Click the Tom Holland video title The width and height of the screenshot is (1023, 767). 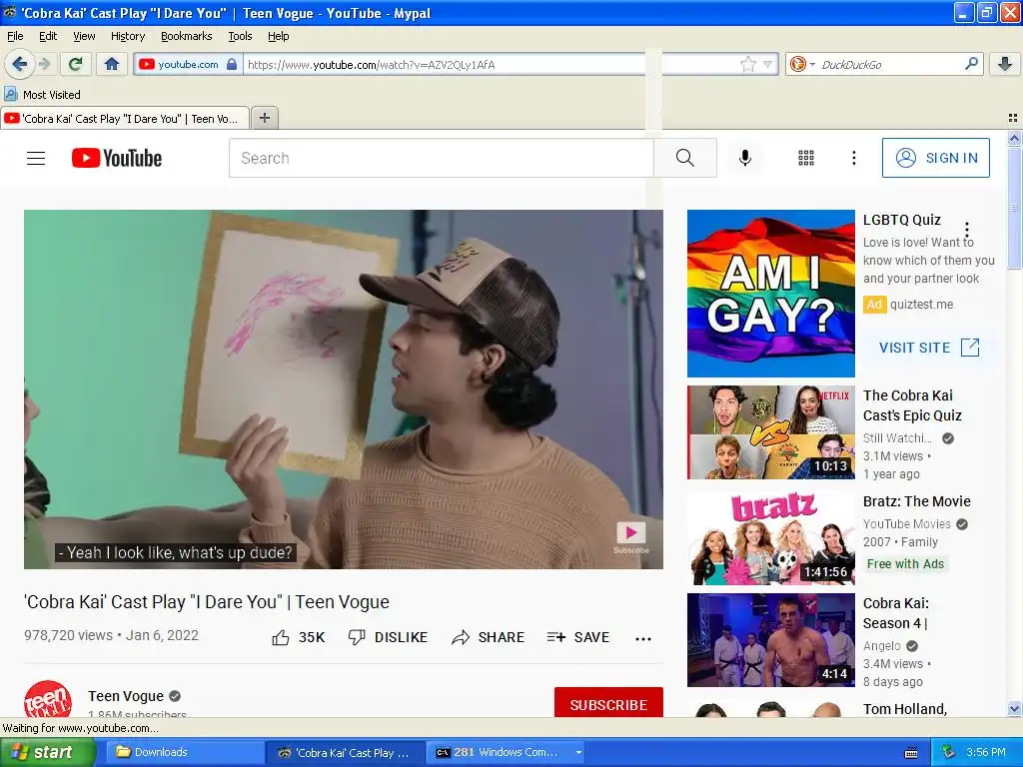pos(905,709)
